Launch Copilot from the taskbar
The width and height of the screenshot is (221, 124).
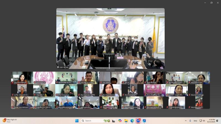point(120,121)
